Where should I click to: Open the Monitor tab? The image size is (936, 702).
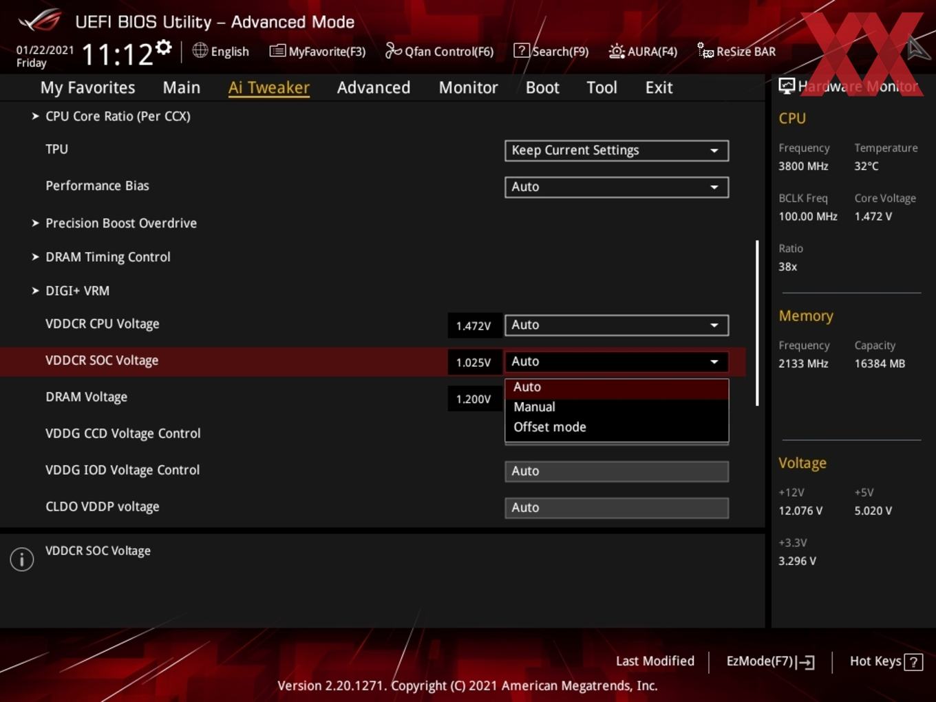(x=469, y=87)
